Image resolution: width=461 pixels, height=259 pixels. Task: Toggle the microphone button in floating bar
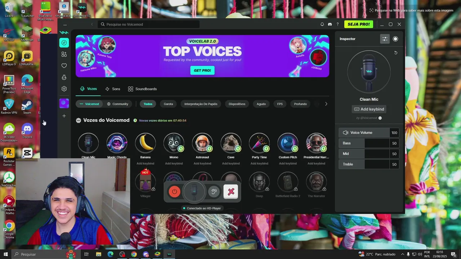[194, 191]
